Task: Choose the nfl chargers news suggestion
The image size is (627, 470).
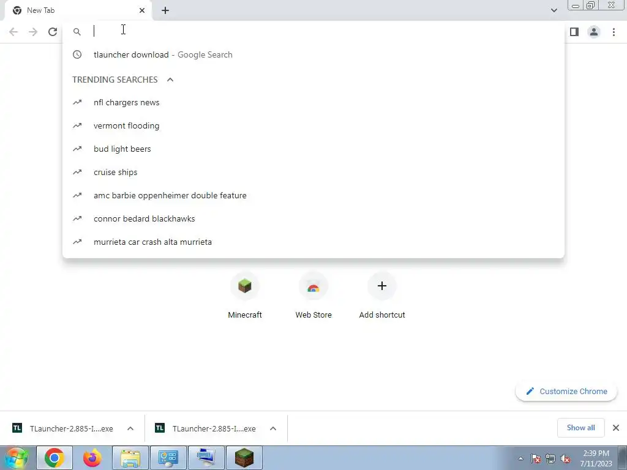Action: click(x=313, y=102)
